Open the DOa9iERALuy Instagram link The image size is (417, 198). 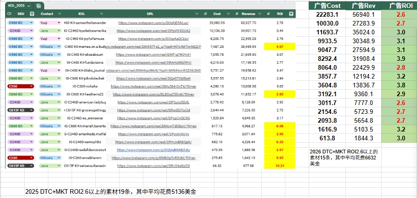[153, 23]
